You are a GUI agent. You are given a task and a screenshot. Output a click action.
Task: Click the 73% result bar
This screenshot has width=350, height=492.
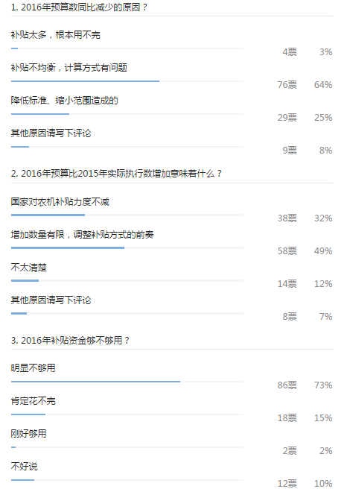click(127, 382)
